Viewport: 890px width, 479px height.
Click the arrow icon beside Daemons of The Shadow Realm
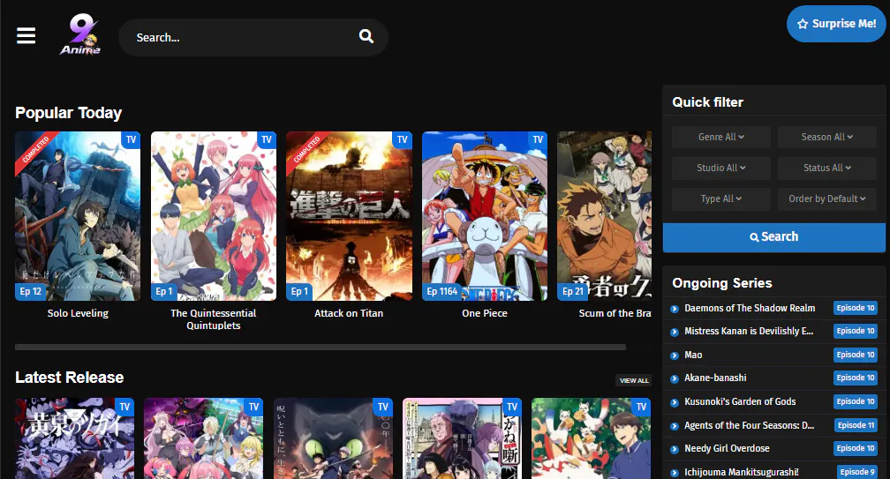(675, 309)
